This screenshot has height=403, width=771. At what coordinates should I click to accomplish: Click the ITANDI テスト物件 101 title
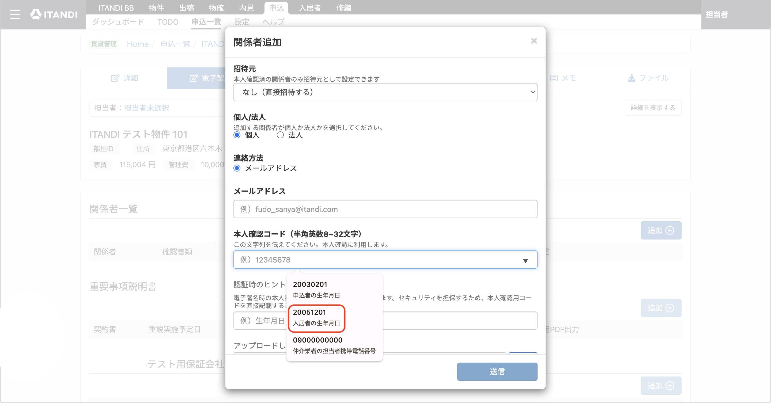(x=138, y=134)
